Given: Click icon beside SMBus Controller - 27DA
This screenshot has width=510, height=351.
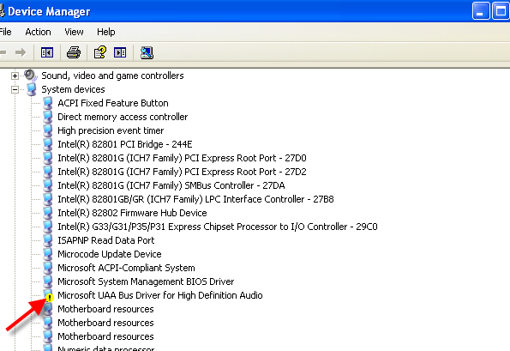Looking at the screenshot, I should coord(48,185).
